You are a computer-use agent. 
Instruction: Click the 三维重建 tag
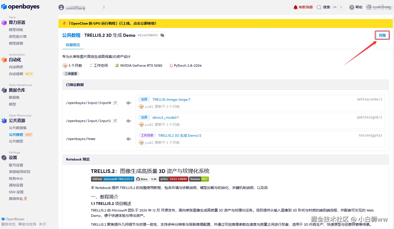(x=71, y=74)
